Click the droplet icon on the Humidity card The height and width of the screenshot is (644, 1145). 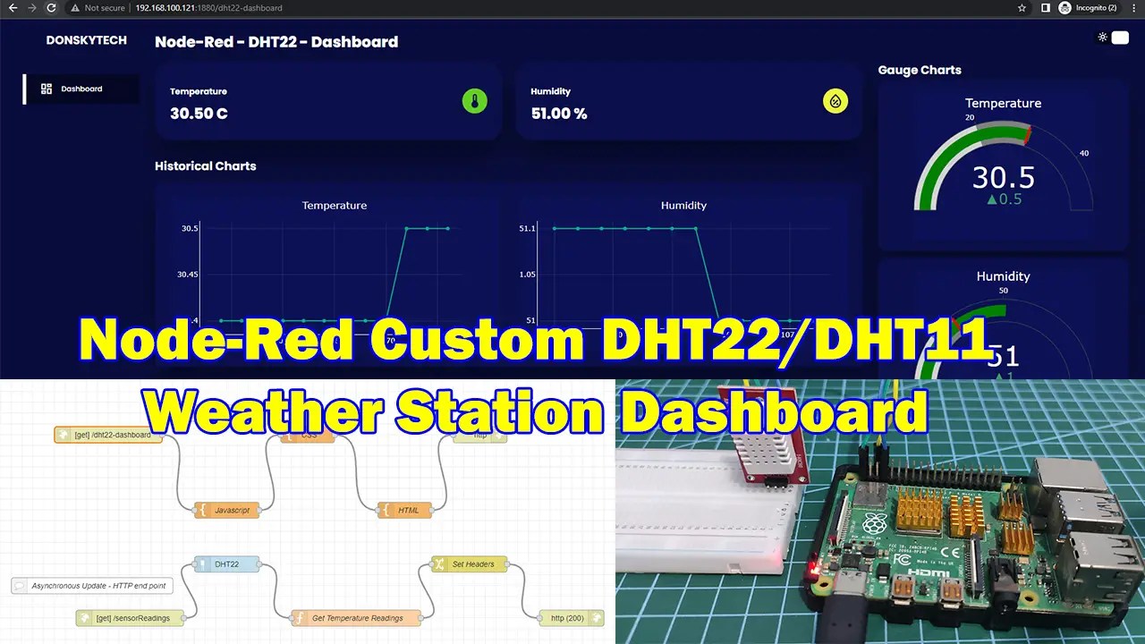pos(835,101)
